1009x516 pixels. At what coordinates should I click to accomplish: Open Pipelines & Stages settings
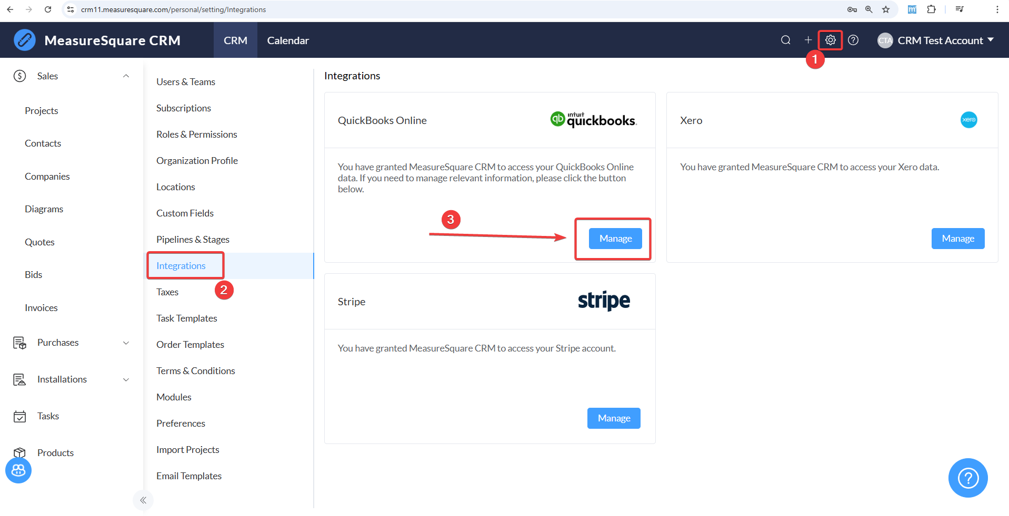point(193,240)
